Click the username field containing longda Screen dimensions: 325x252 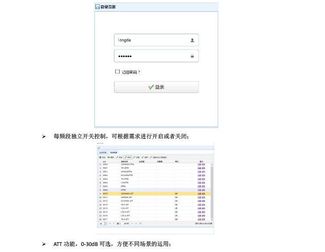coord(152,40)
